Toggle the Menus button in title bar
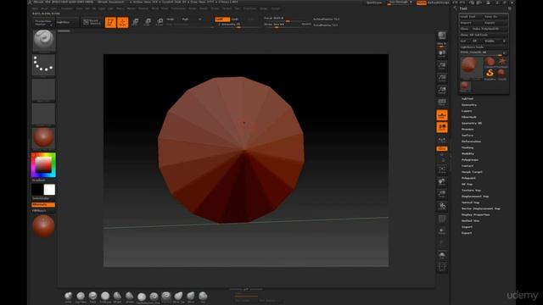This screenshot has width=543, height=305. pyautogui.click(x=422, y=3)
